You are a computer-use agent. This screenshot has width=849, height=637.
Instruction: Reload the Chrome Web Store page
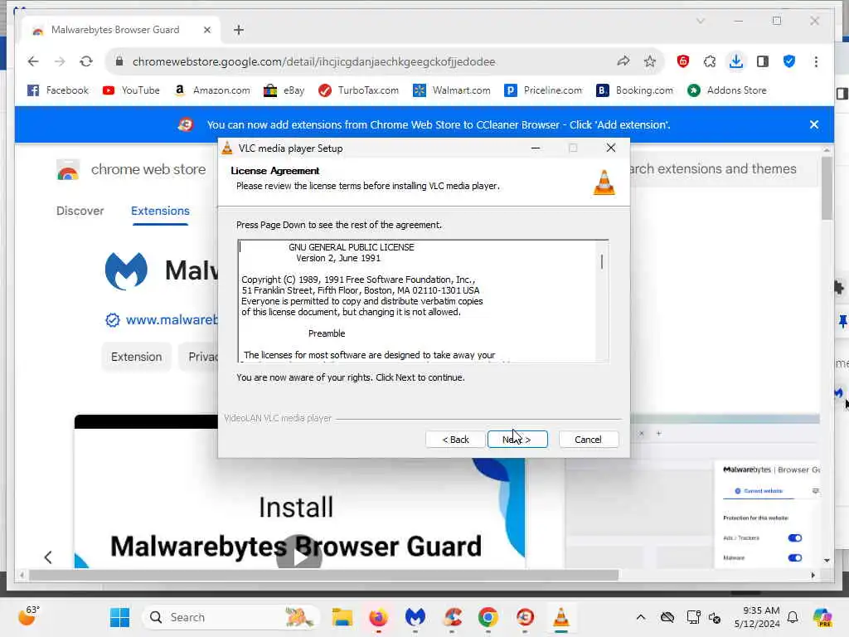pyautogui.click(x=86, y=61)
